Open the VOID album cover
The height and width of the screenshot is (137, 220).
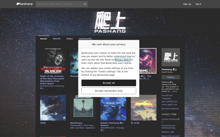[x=53, y=108]
